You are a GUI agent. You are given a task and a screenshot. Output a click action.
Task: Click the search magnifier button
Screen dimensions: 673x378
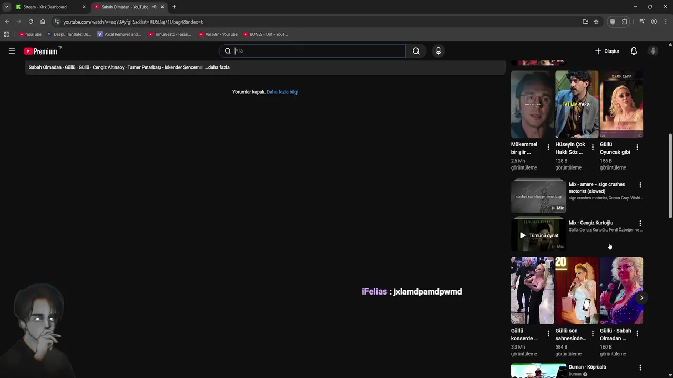416,51
